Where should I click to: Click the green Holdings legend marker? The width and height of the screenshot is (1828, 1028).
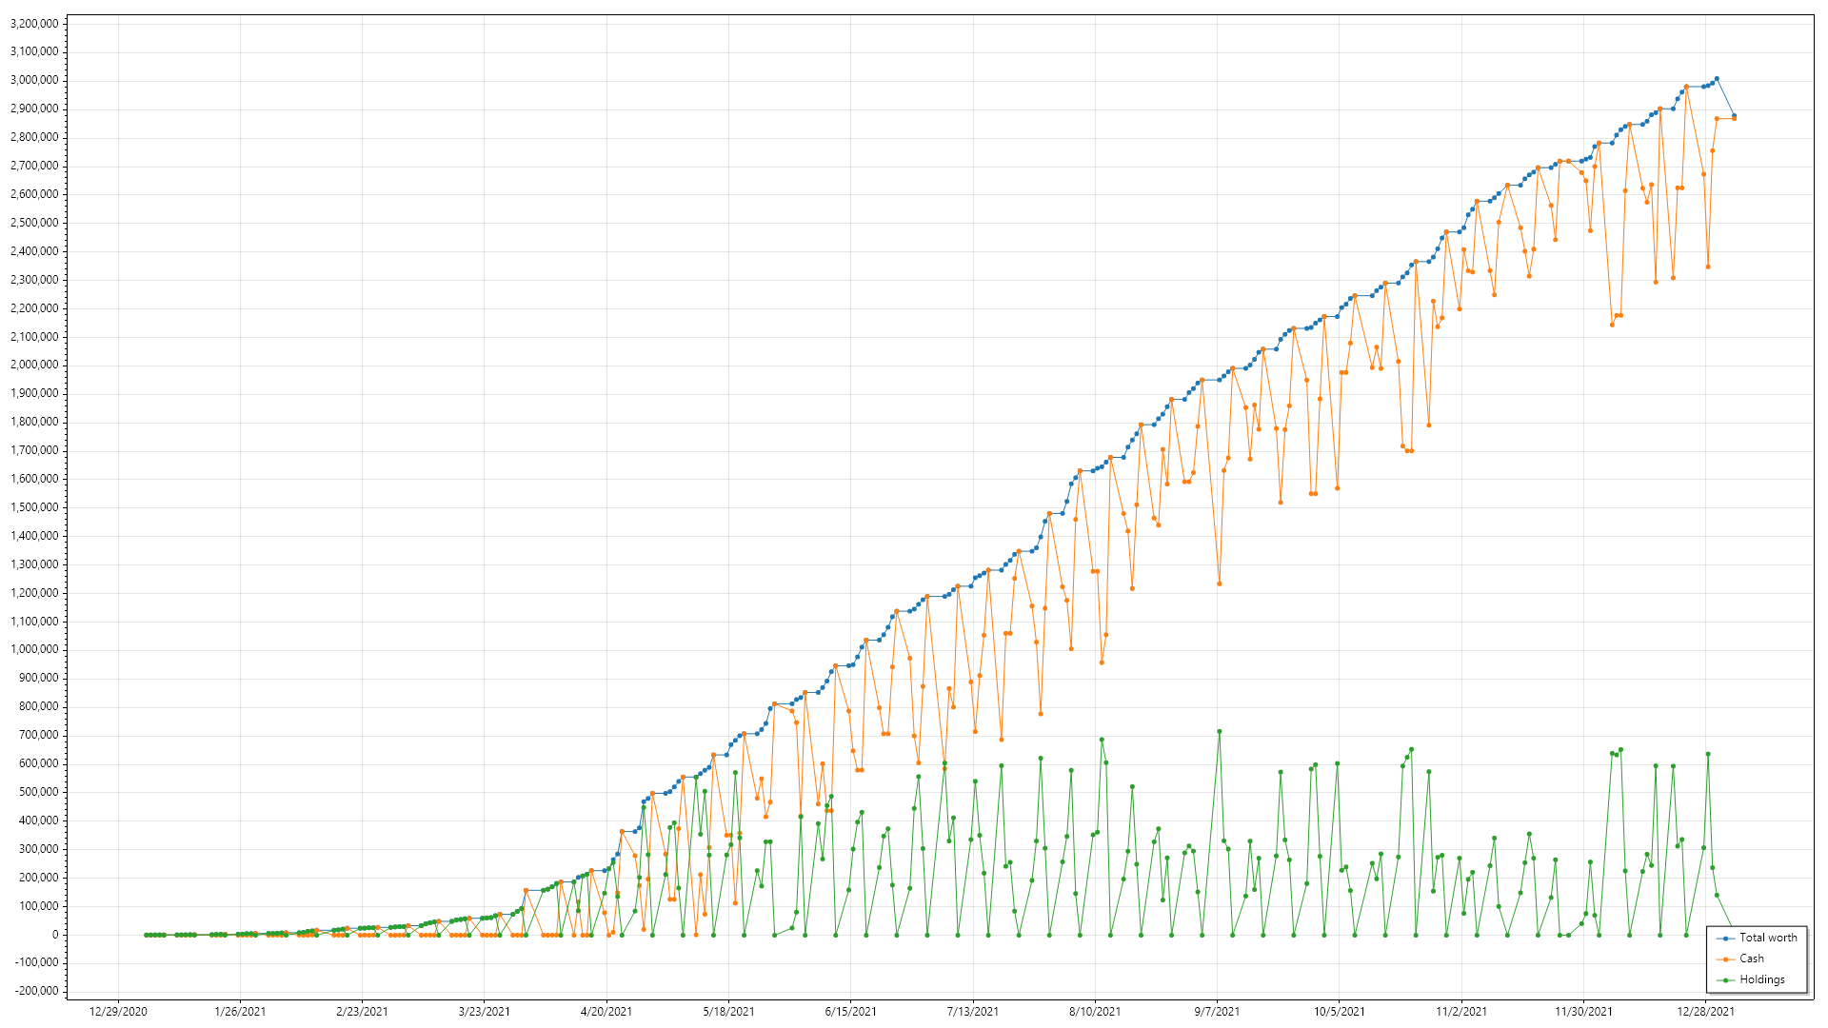(x=1725, y=980)
